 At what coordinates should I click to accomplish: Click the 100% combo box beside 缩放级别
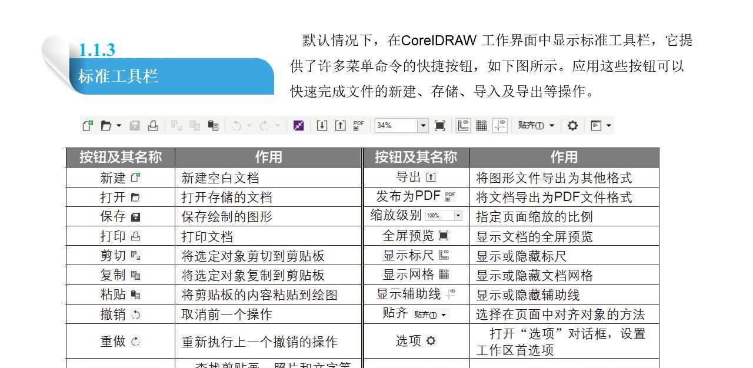pos(444,216)
